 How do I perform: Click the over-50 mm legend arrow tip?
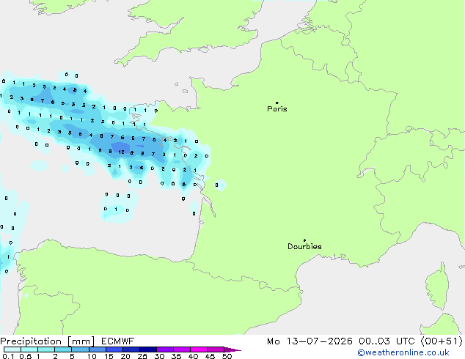pyautogui.click(x=232, y=349)
